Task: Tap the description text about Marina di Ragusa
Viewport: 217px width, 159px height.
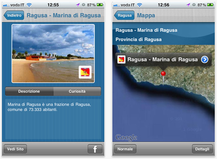Action: [49, 107]
